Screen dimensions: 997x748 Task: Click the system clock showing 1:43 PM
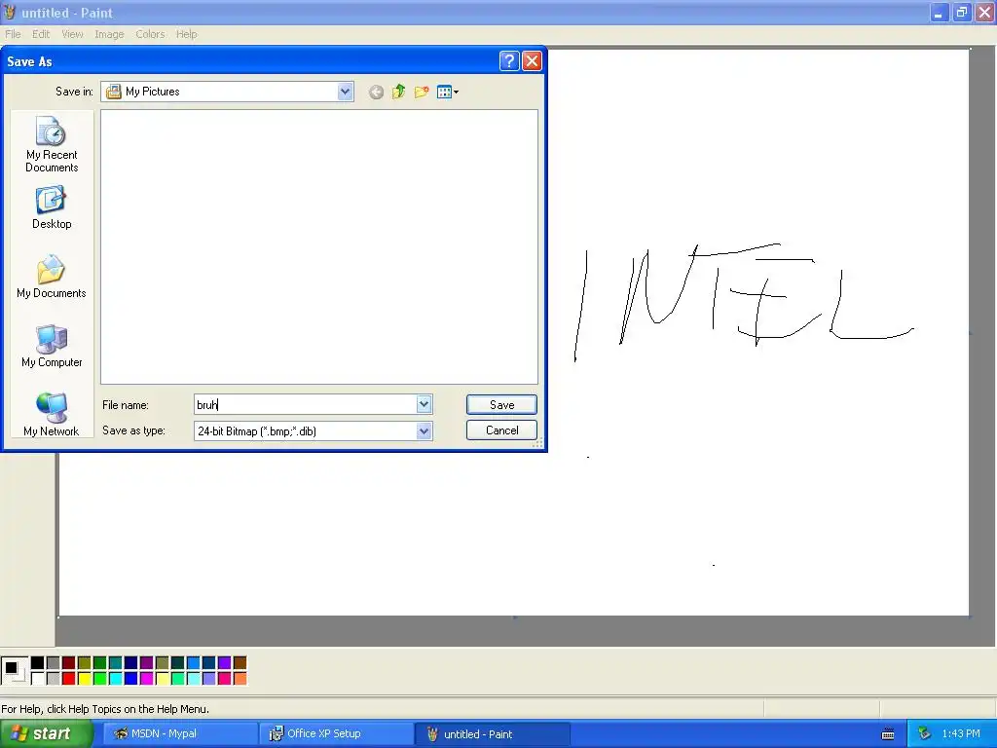[961, 733]
